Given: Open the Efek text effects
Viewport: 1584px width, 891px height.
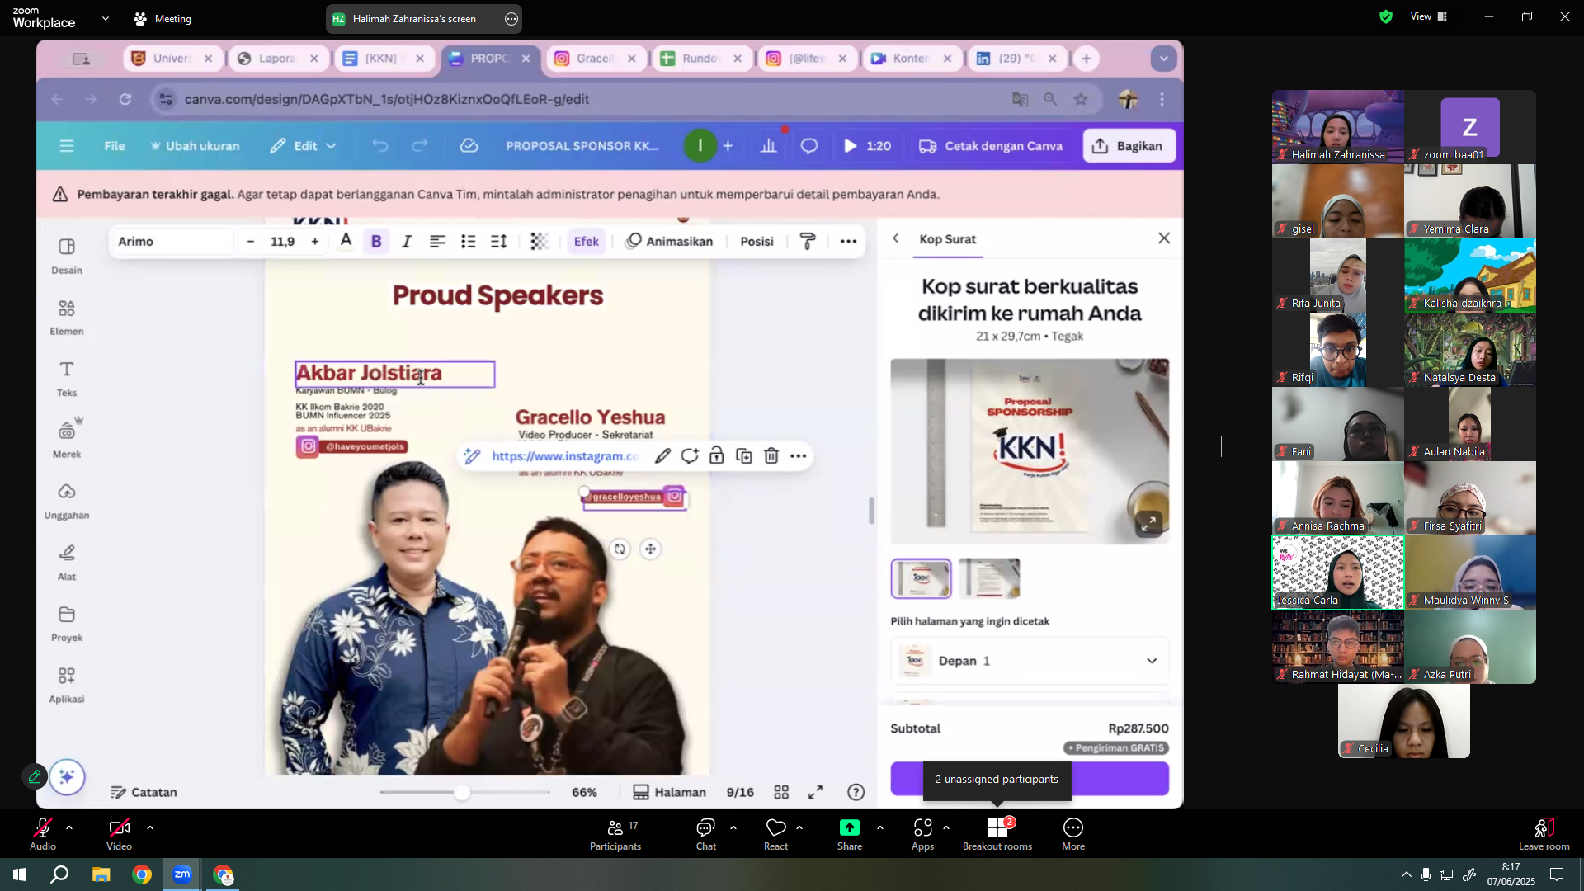Looking at the screenshot, I should [x=587, y=241].
